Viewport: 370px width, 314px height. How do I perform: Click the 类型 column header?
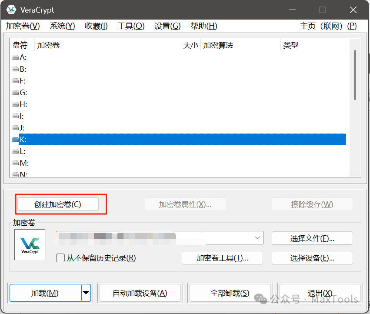(313, 45)
